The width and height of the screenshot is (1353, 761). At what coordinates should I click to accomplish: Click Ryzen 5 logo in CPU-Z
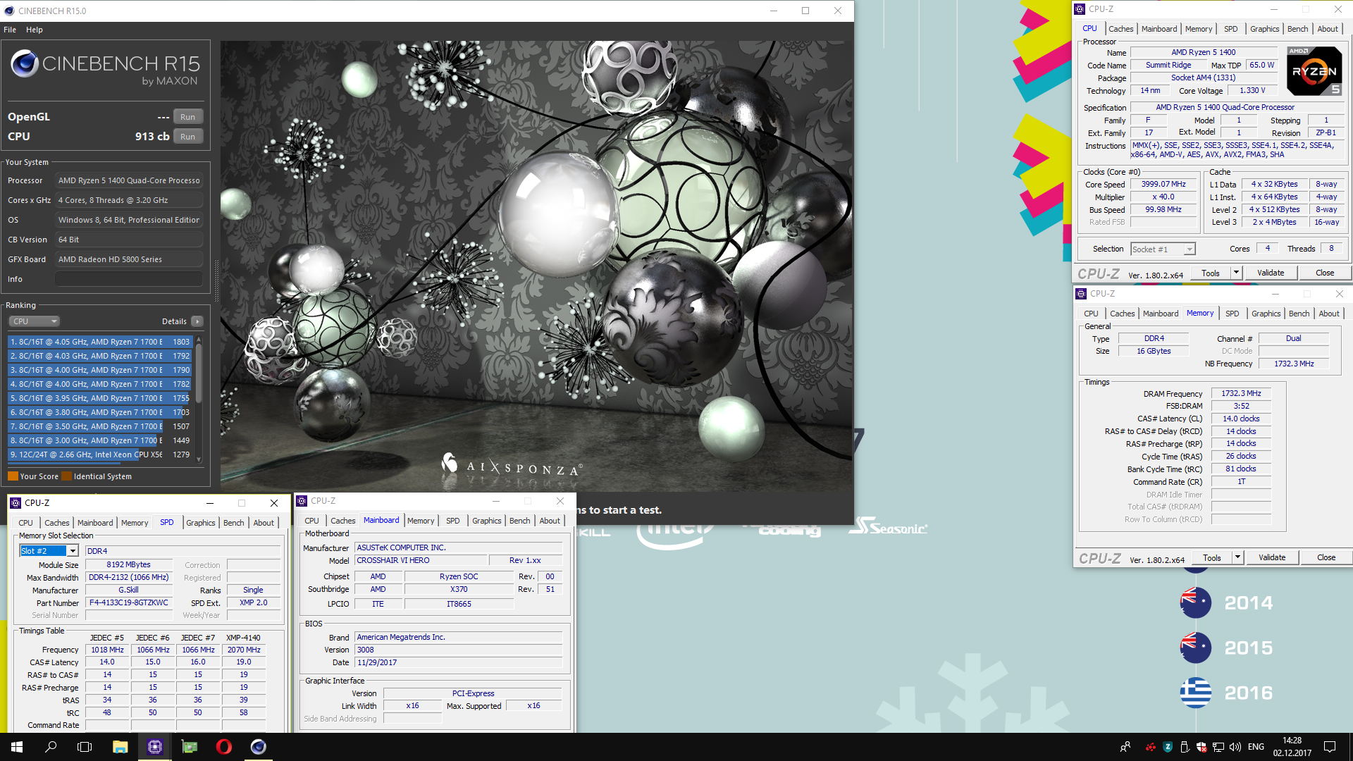pyautogui.click(x=1314, y=70)
